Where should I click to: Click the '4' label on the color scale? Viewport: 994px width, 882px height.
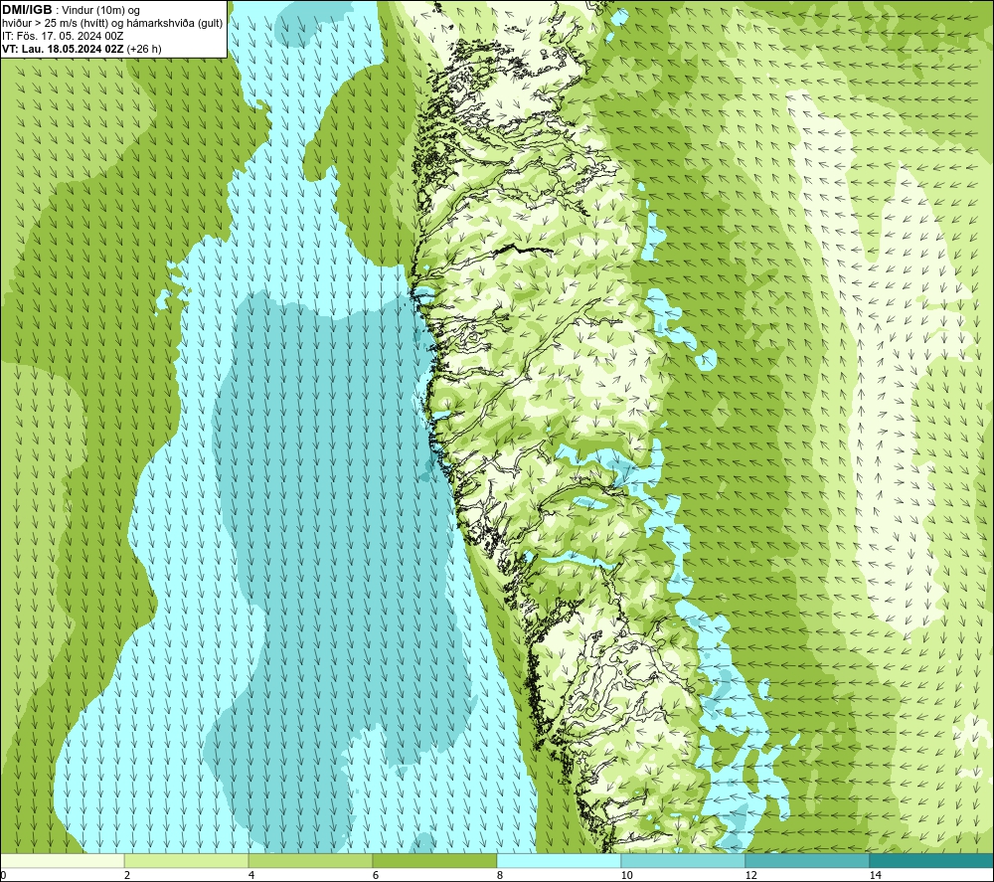pos(251,876)
